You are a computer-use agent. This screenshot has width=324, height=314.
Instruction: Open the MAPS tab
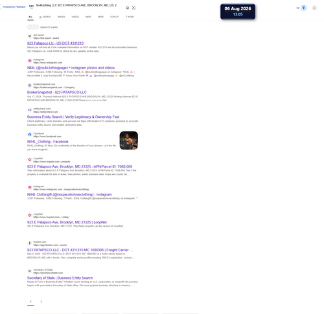coord(88,17)
